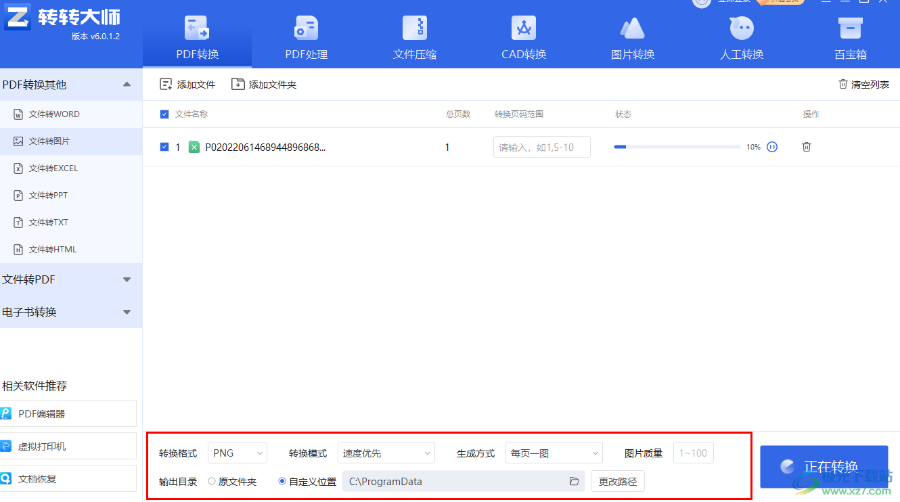Click the green Excel file type icon
900x502 pixels.
pos(194,147)
